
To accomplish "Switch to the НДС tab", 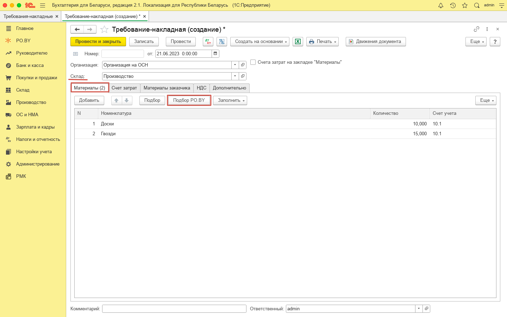I will (201, 88).
